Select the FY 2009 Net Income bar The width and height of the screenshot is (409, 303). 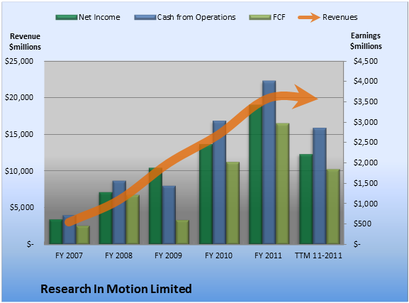click(x=155, y=206)
